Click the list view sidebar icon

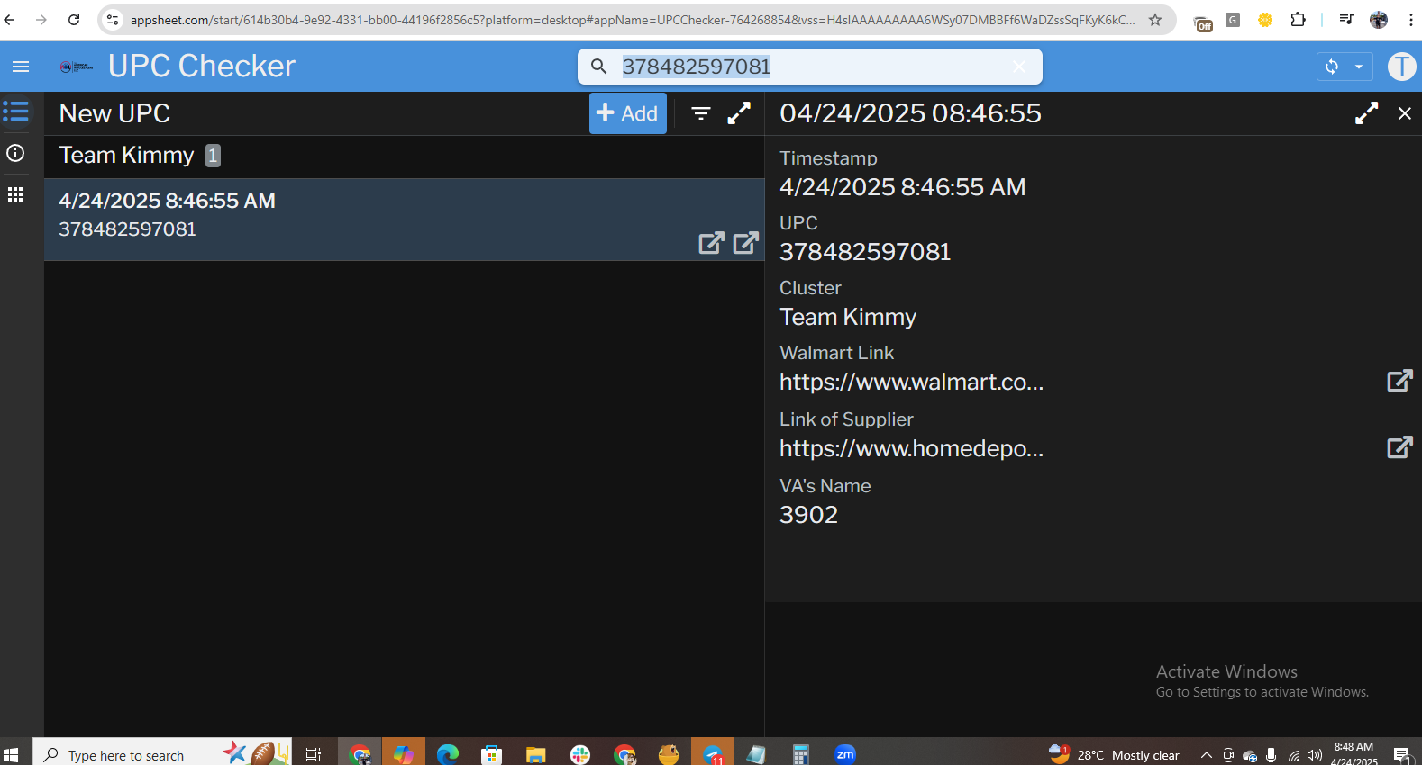click(x=16, y=112)
